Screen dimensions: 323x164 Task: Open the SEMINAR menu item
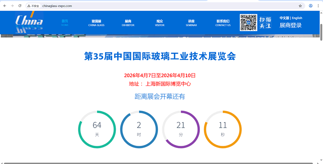[191, 23]
